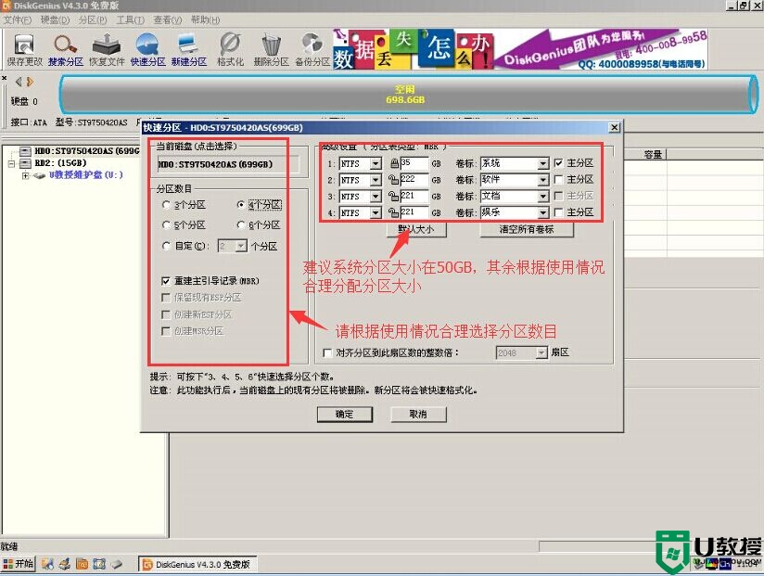Select the 3个分区 radio button
The width and height of the screenshot is (764, 576).
(x=166, y=205)
